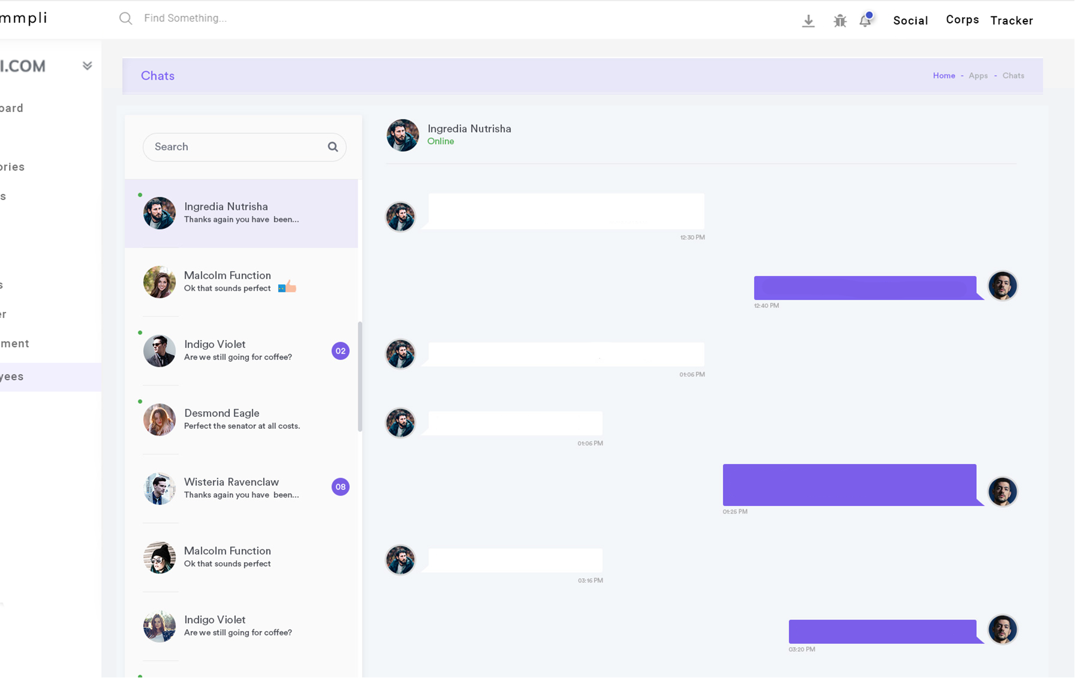Go to Home via breadcrumb link
The image size is (1075, 678).
click(944, 76)
